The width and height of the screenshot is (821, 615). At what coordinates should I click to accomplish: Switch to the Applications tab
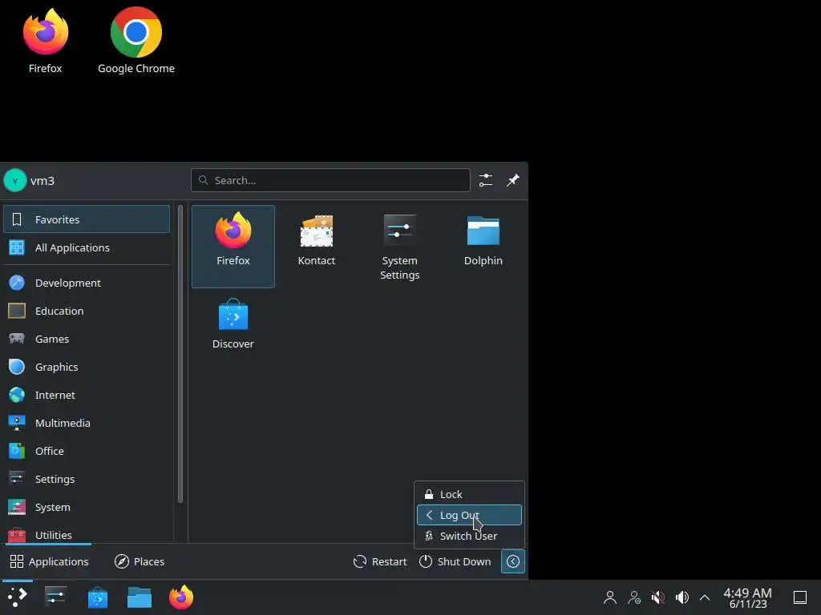coord(49,561)
